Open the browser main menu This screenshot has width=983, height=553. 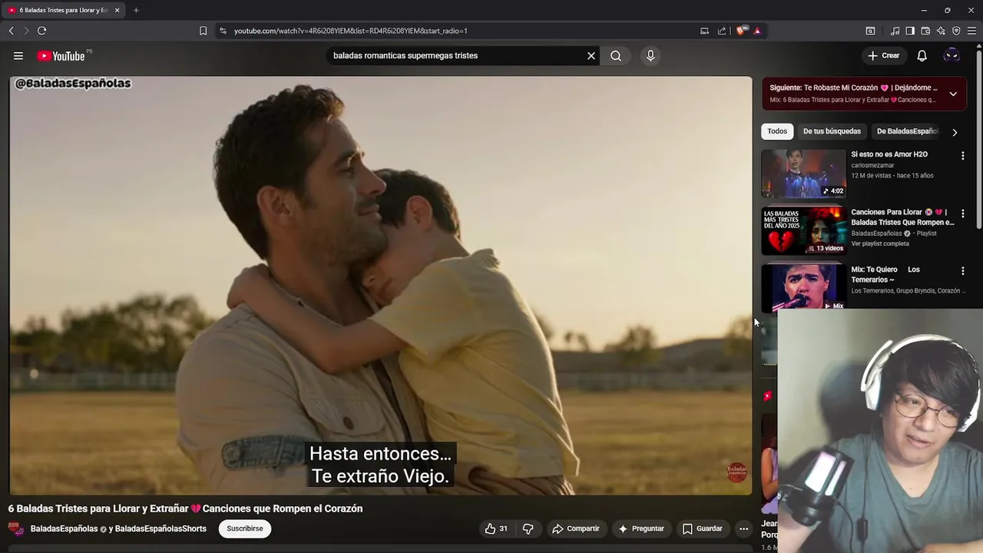tap(971, 31)
